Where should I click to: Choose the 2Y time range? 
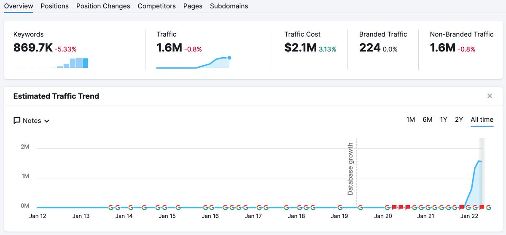point(459,120)
